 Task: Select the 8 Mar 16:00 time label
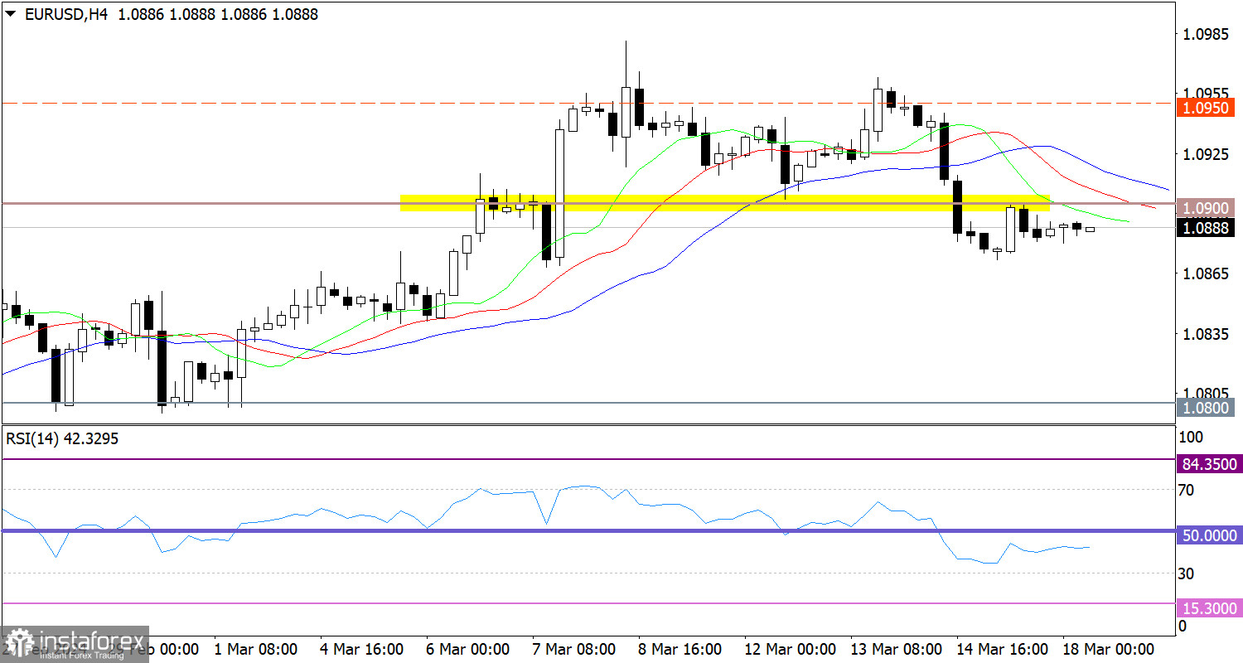[x=680, y=648]
